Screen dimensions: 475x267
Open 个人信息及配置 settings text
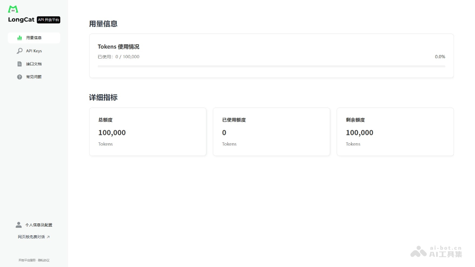coord(39,225)
